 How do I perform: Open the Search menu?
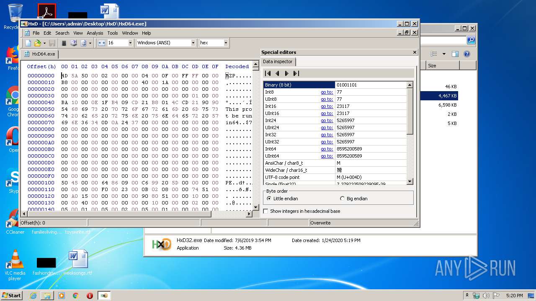pos(62,33)
